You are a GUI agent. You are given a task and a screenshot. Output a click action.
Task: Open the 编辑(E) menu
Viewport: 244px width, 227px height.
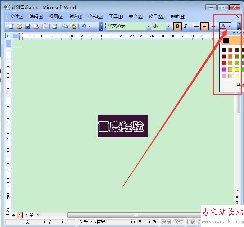[36, 16]
